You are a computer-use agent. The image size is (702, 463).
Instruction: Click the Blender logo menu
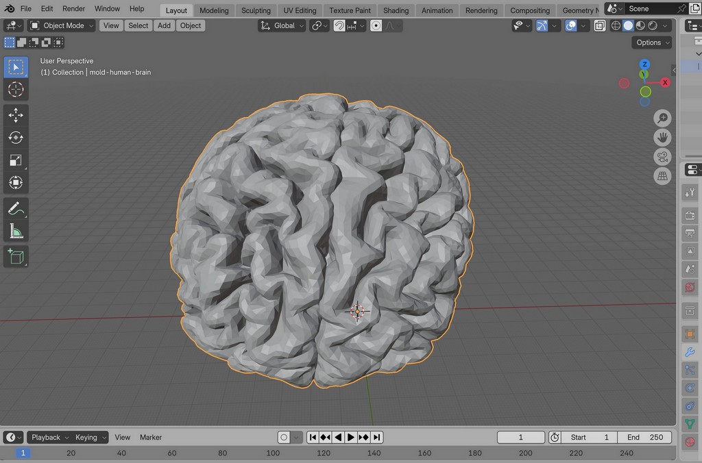pos(10,8)
